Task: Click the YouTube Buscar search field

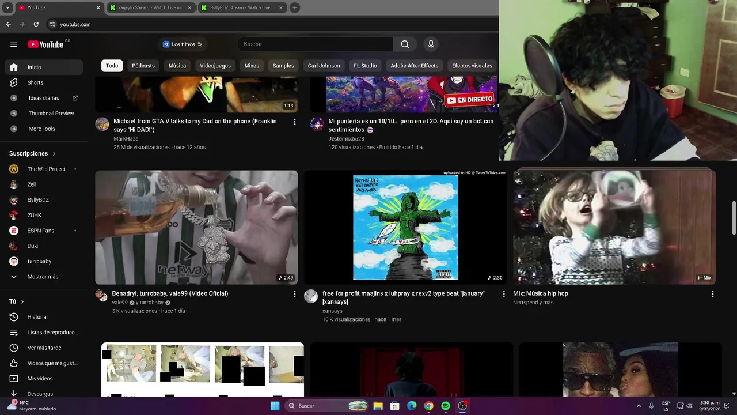Action: [x=315, y=44]
